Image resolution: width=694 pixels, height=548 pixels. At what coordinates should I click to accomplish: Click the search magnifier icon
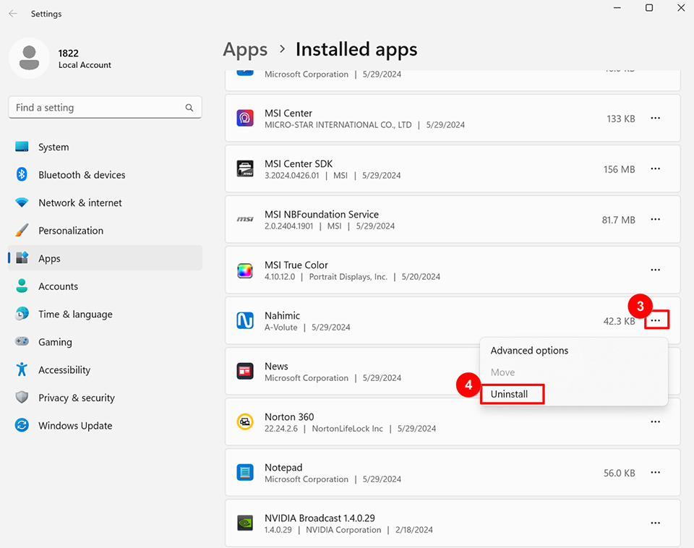pos(189,108)
